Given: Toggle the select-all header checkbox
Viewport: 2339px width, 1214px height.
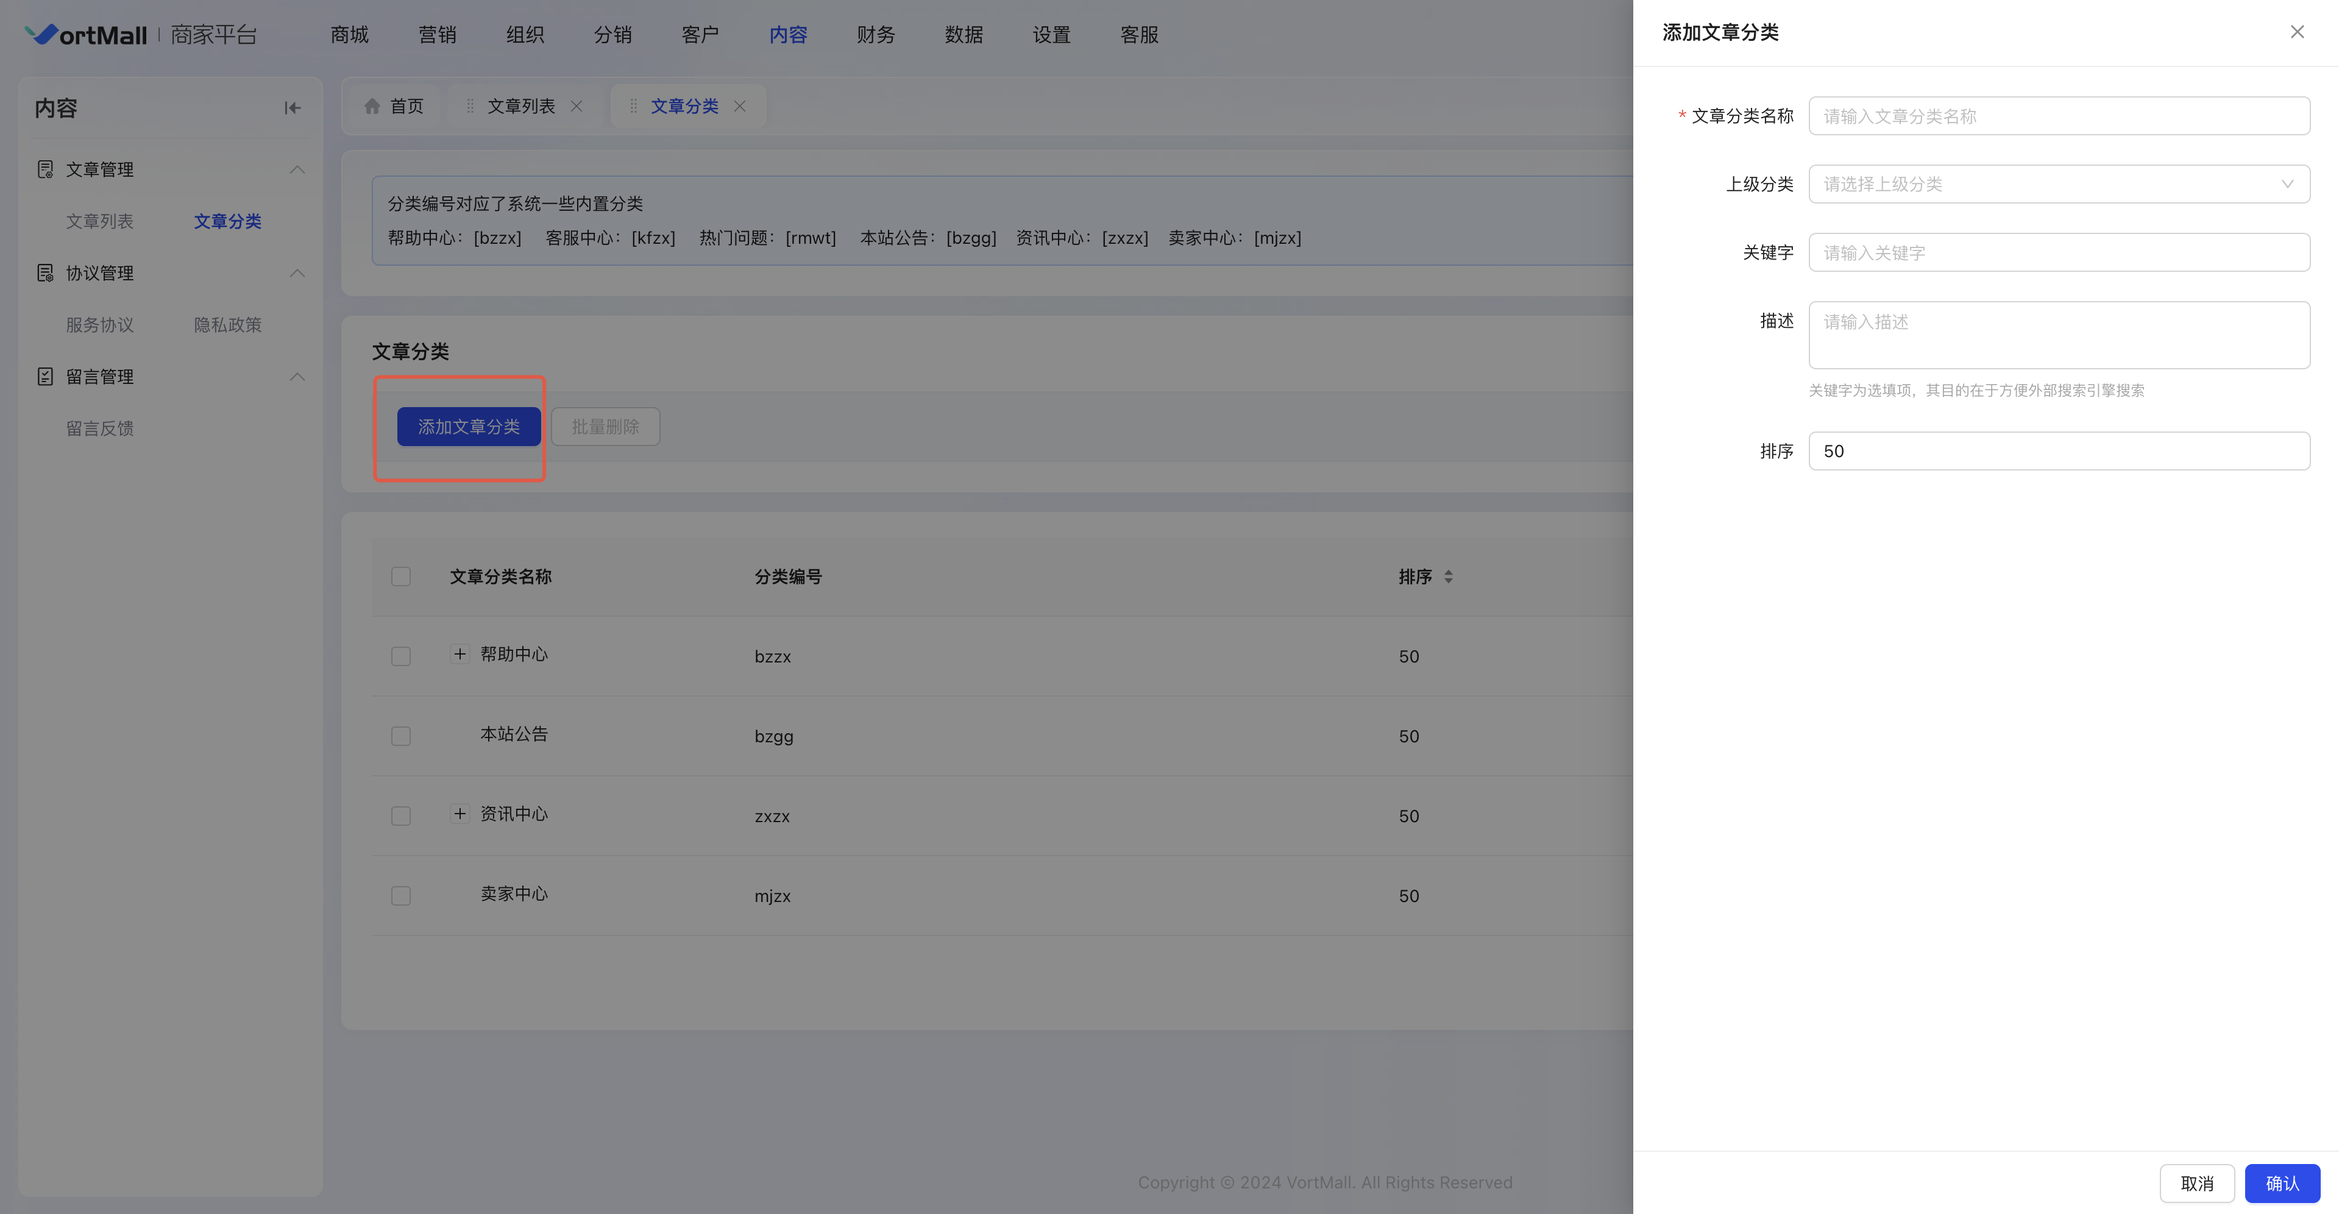Looking at the screenshot, I should pos(400,577).
